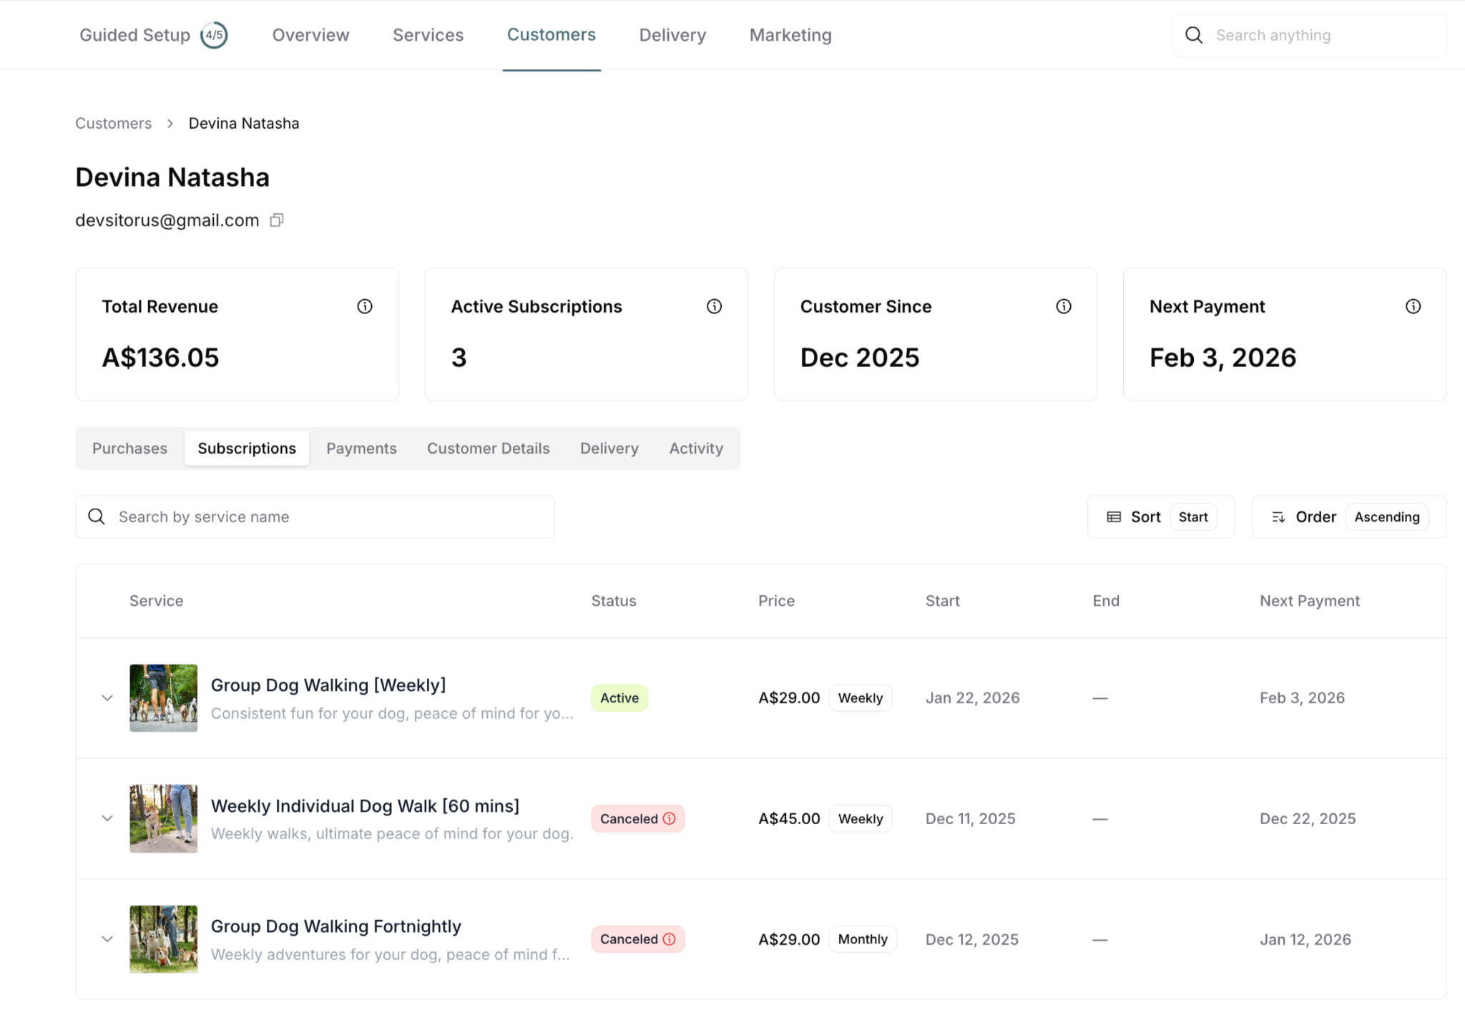This screenshot has height=1033, width=1465.
Task: Click Search anything global search box
Action: coord(1316,35)
